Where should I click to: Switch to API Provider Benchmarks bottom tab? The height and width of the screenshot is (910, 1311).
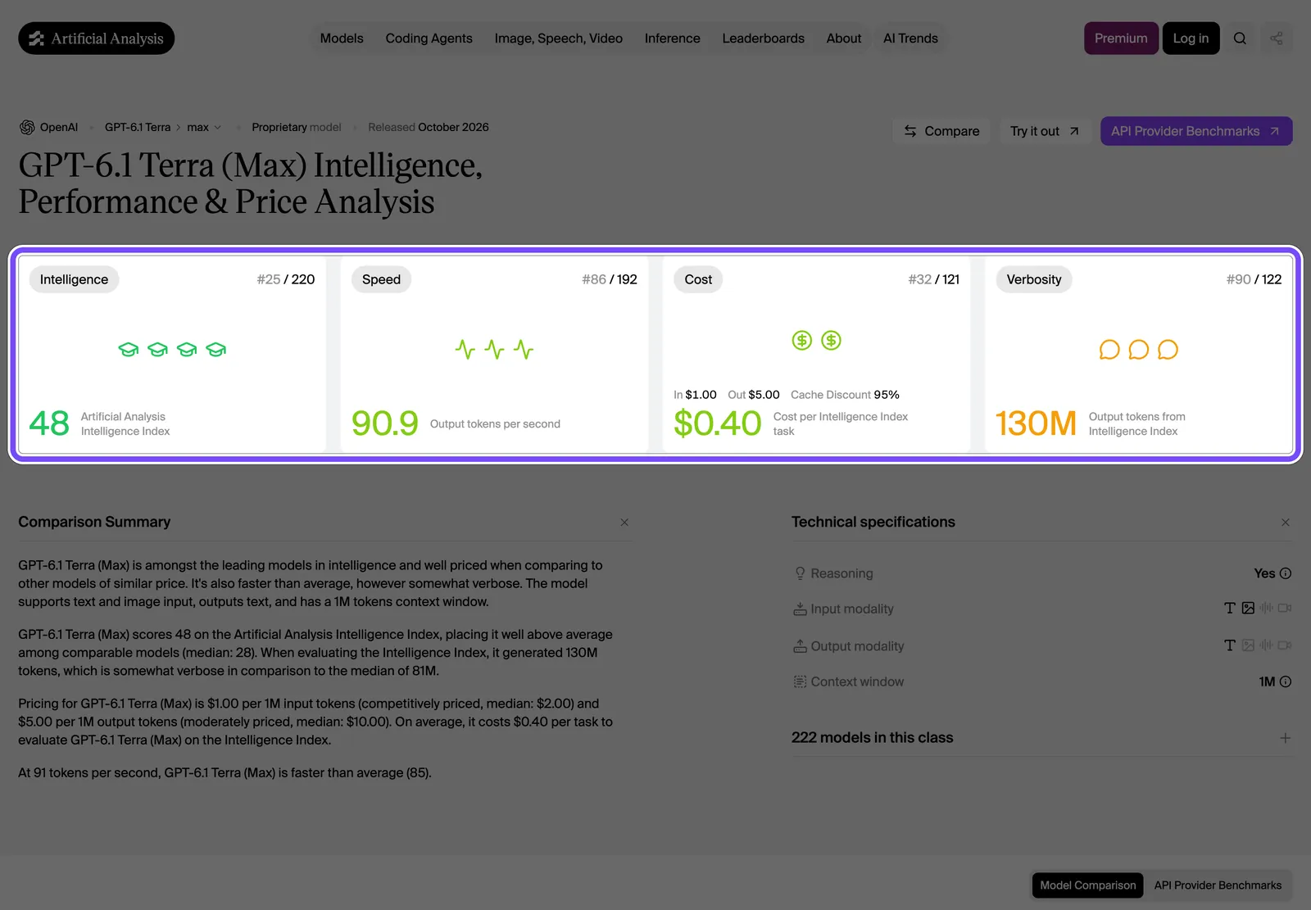1218,885
